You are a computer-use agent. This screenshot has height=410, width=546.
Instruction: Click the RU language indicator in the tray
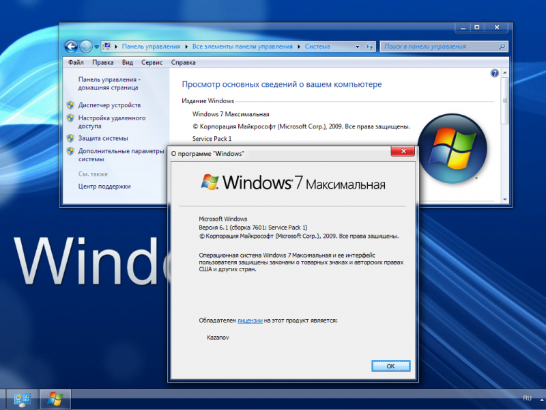tap(527, 398)
